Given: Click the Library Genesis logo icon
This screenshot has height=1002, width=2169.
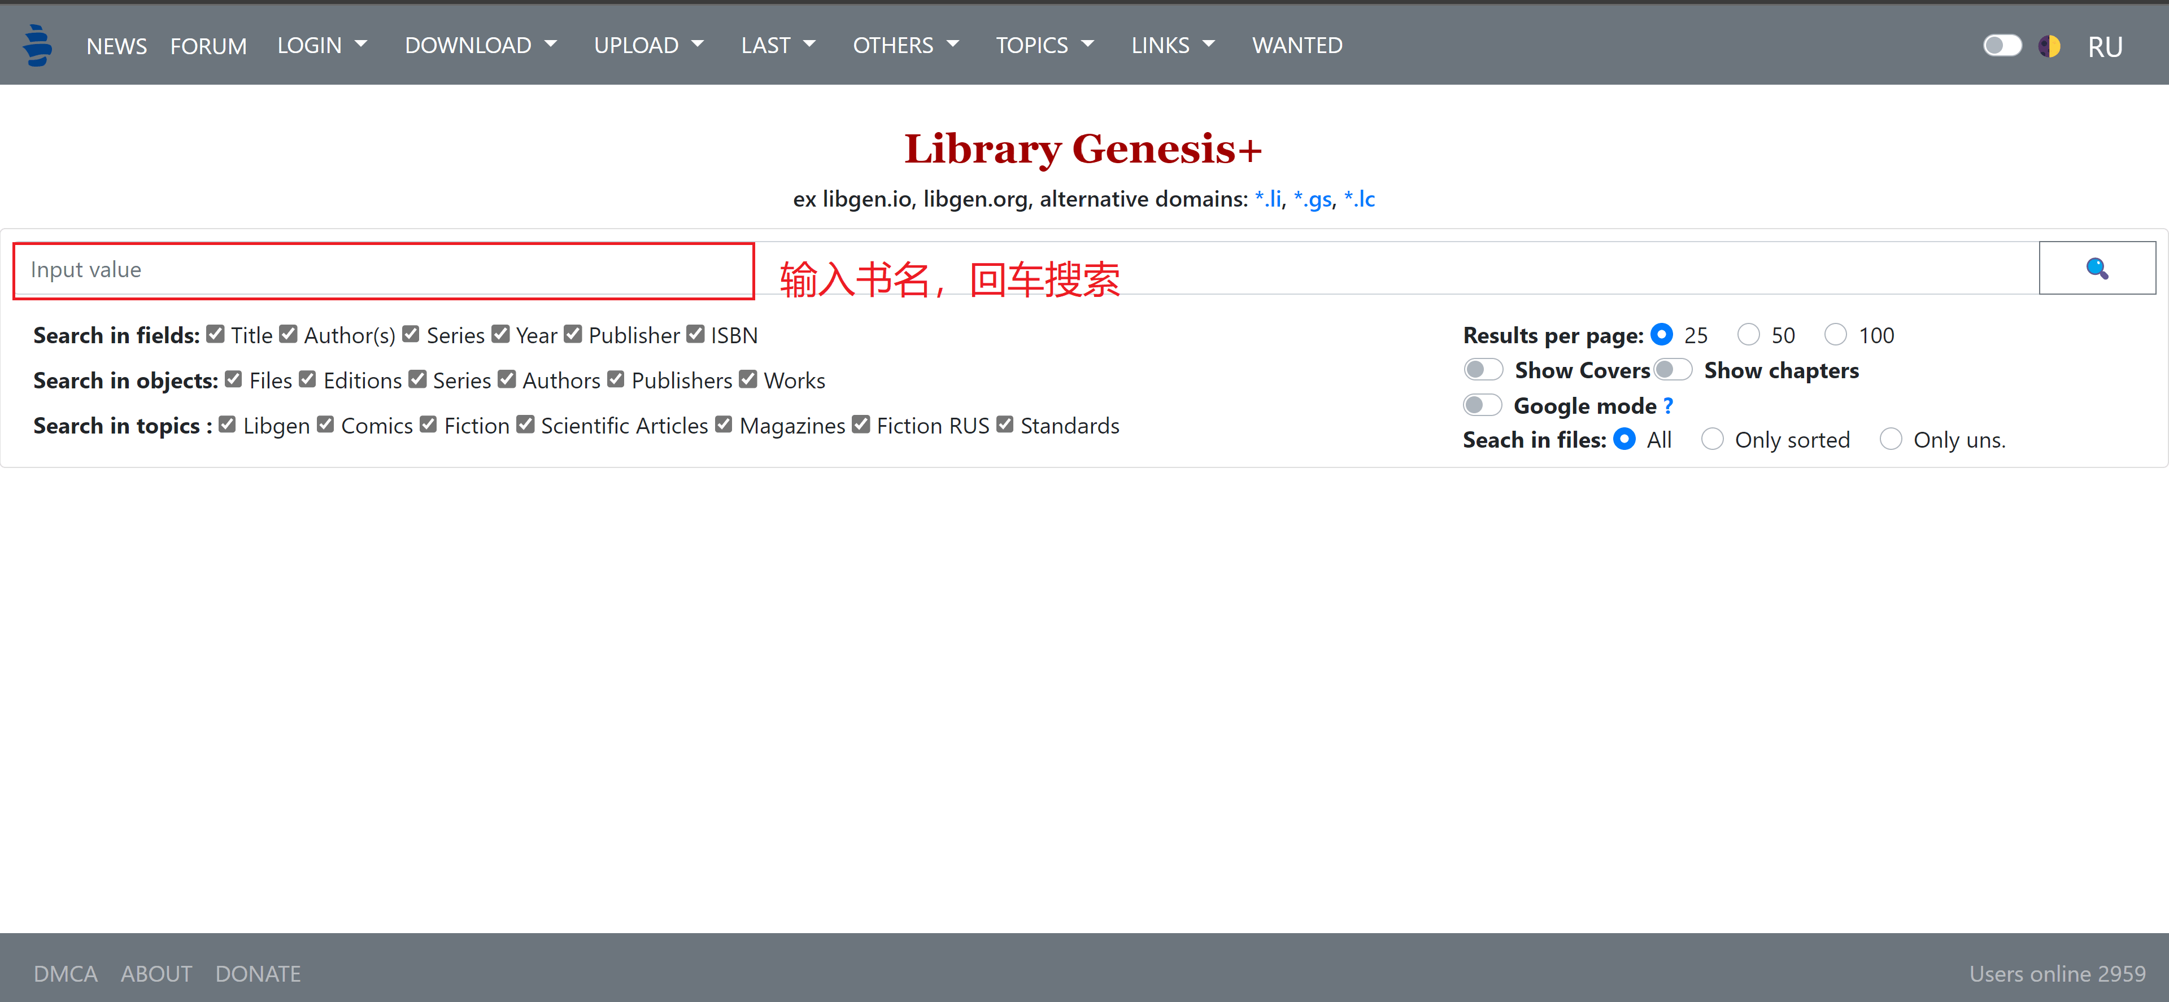Looking at the screenshot, I should click(37, 45).
